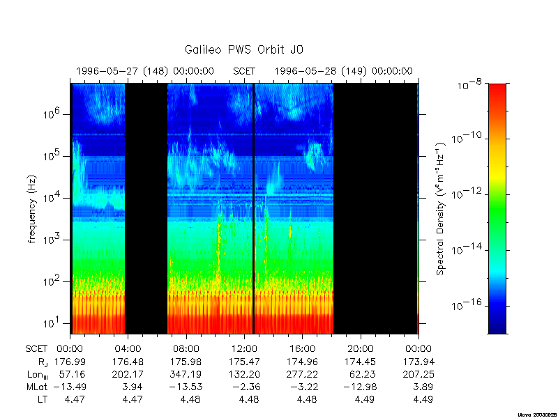Click the 16:00 time tick label
The height and width of the screenshot is (418, 558).
pyautogui.click(x=302, y=349)
